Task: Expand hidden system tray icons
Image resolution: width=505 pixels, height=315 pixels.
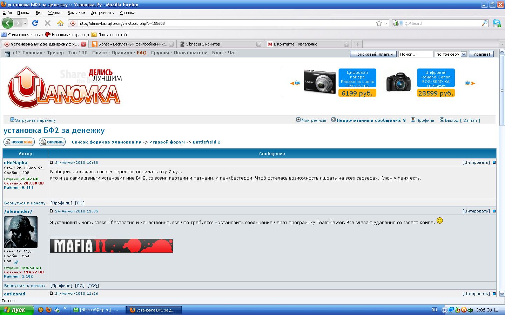Action: (444, 310)
